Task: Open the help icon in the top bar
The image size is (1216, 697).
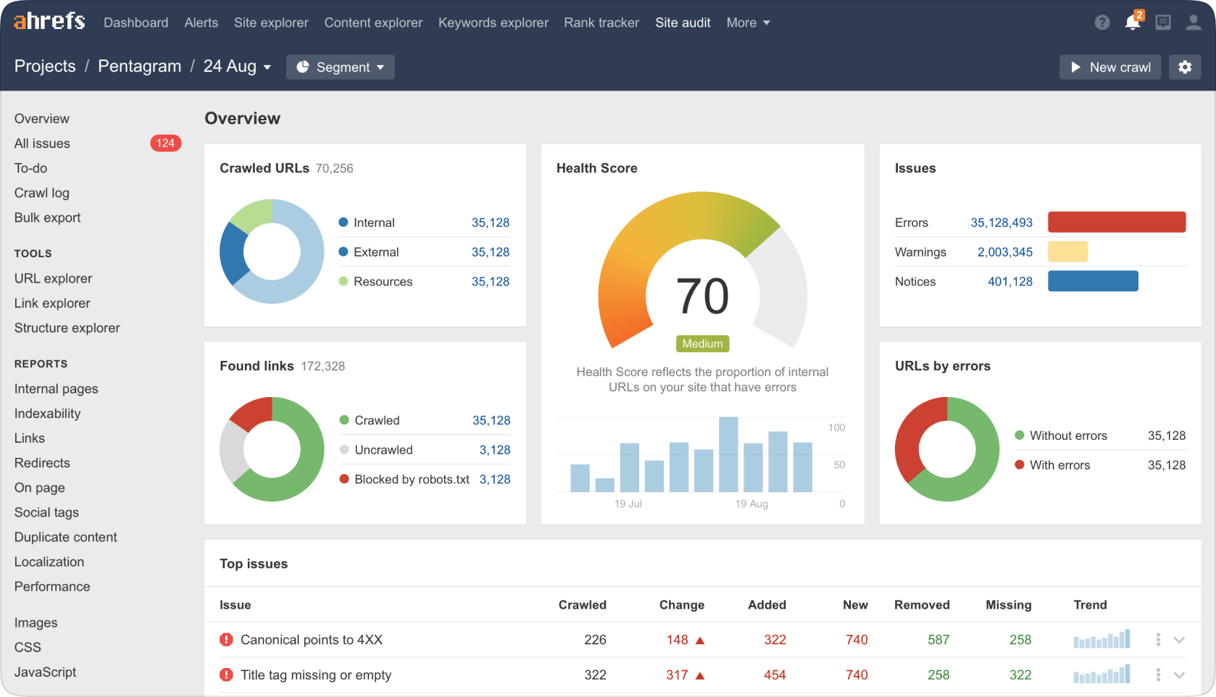Action: pyautogui.click(x=1102, y=22)
